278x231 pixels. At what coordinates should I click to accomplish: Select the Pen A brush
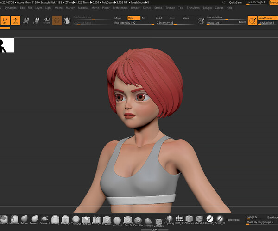tap(128, 221)
